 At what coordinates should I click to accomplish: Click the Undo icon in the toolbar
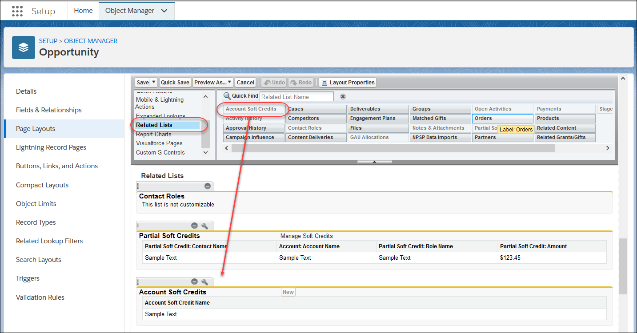(x=274, y=82)
